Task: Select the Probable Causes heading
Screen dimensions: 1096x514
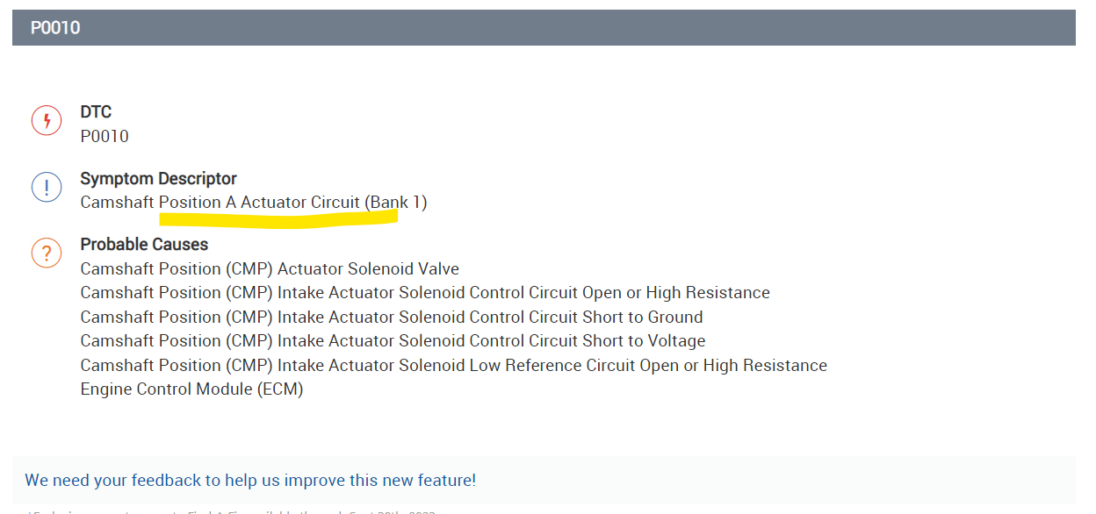Action: coord(144,245)
